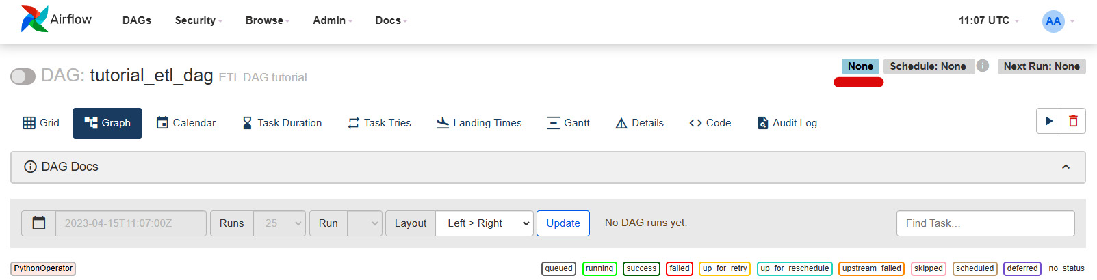Screen dimensions: 1097x280
Task: Click the blue None status badge
Action: pyautogui.click(x=860, y=66)
